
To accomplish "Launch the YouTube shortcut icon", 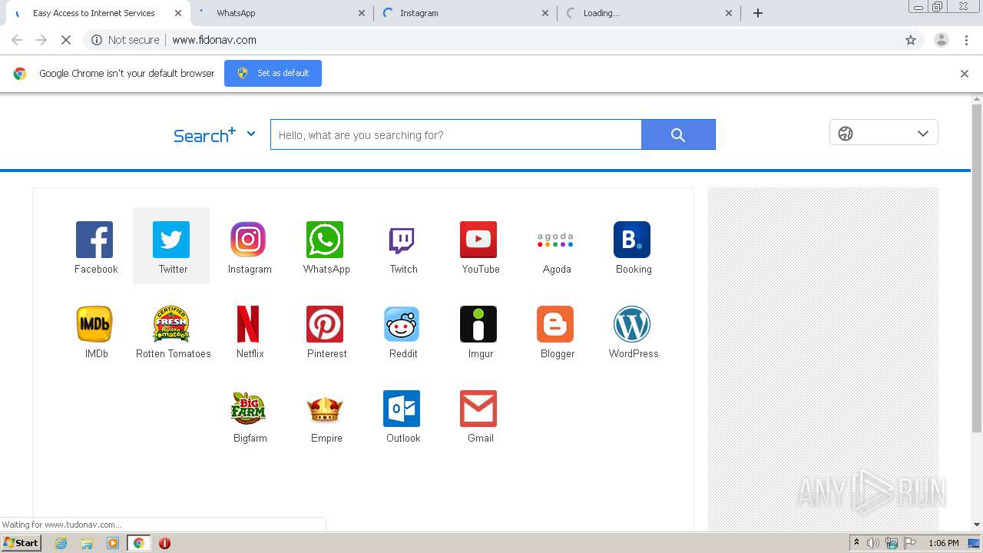I will point(478,240).
